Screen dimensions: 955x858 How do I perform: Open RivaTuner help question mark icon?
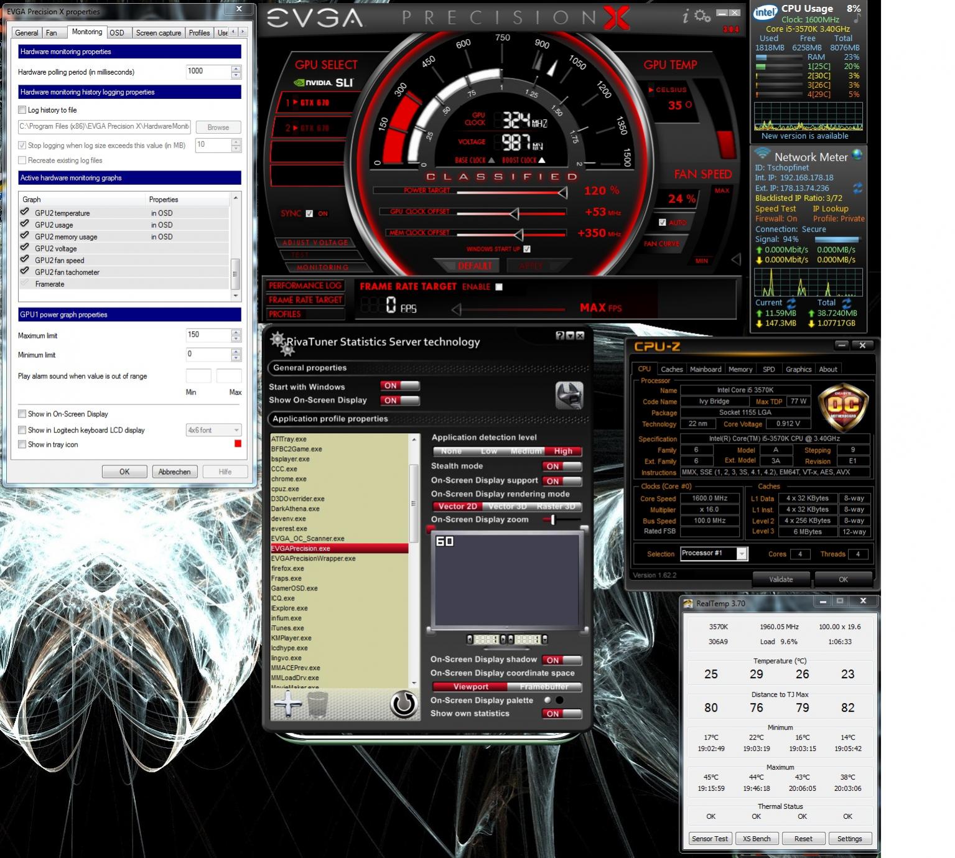pyautogui.click(x=560, y=335)
